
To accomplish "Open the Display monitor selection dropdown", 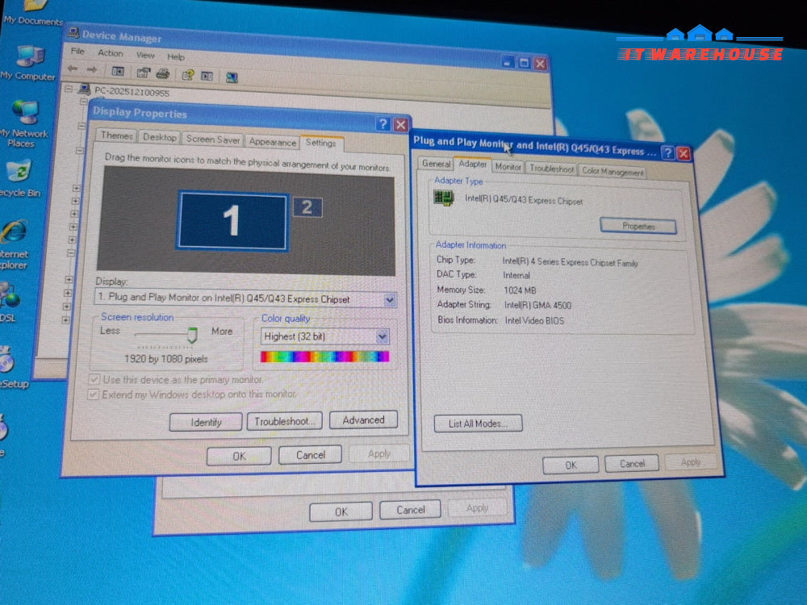I will click(x=390, y=300).
